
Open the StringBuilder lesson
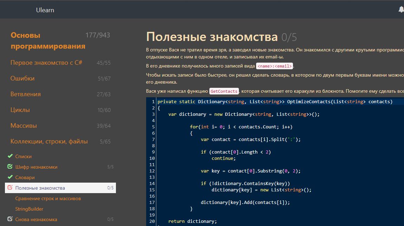point(29,209)
